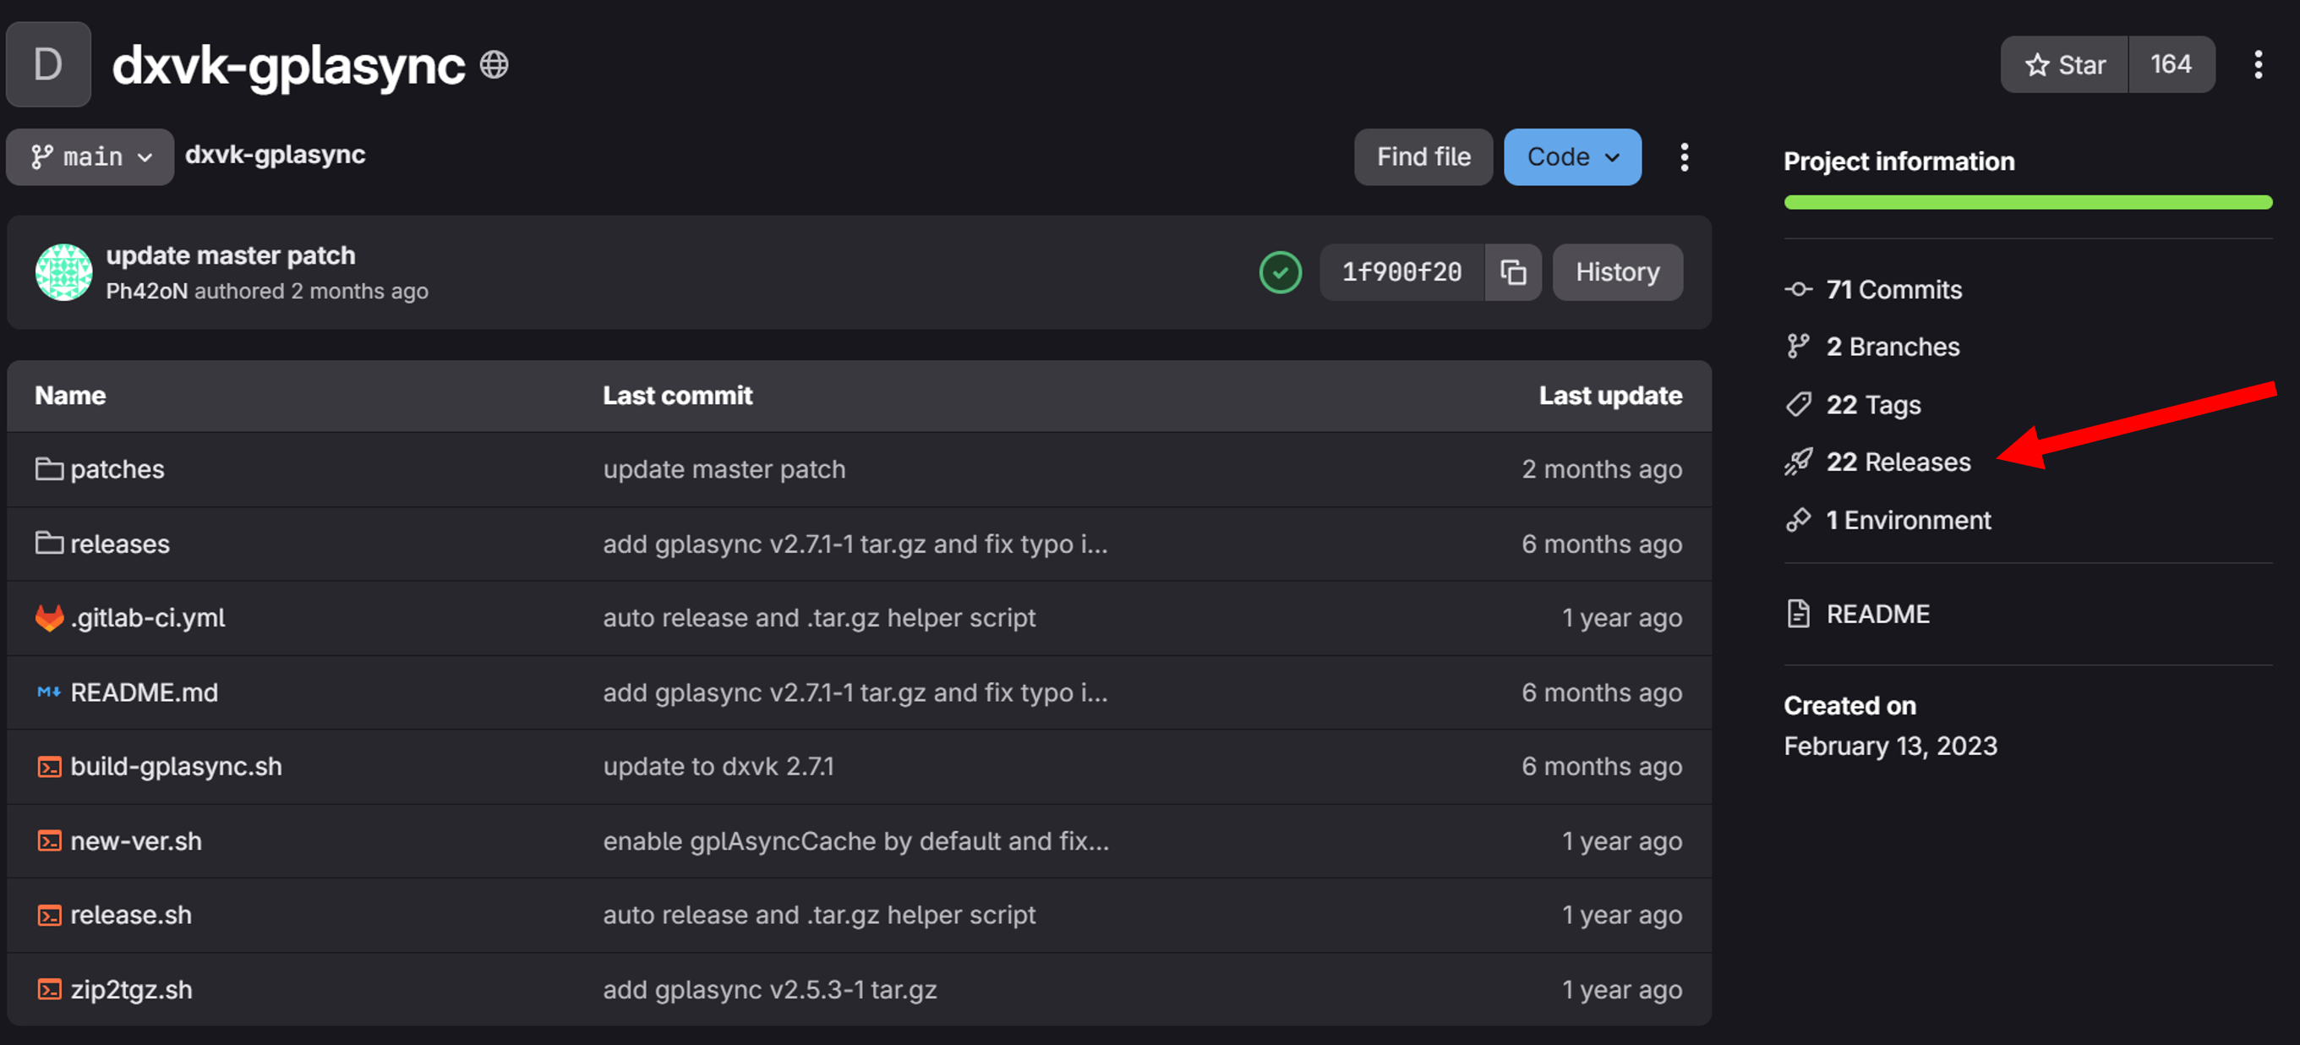
Task: Open the Ph42oN author profile link
Action: [146, 291]
